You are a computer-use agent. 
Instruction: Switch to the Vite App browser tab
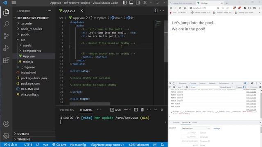[210, 3]
